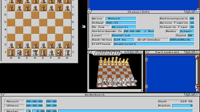
Task: Click the up arrow of Partienblatt scrollbar
Action: tap(197, 57)
